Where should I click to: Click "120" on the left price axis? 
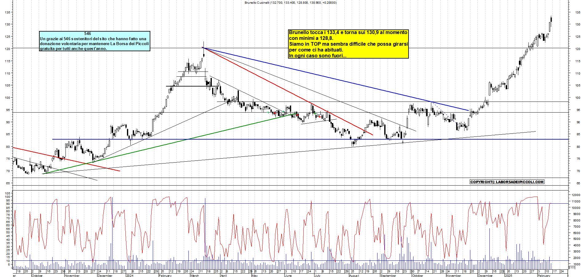click(x=7, y=49)
